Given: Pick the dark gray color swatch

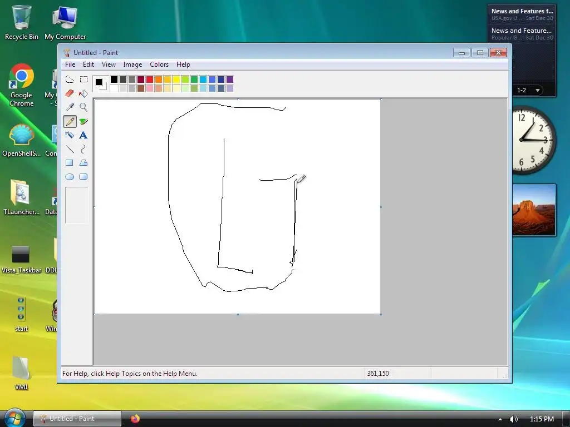Looking at the screenshot, I should coord(123,80).
